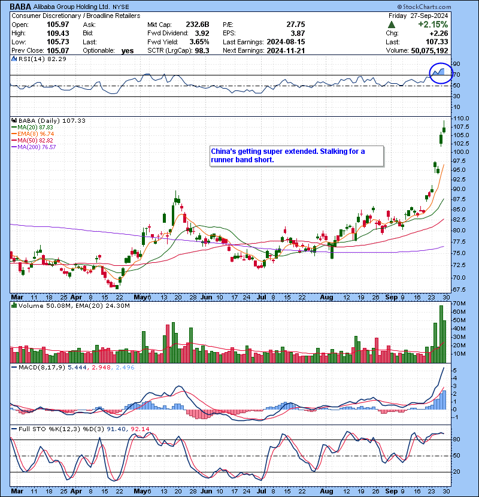Click the 'China's getting super extended' annotation box
The height and width of the screenshot is (497, 479).
tap(297, 156)
